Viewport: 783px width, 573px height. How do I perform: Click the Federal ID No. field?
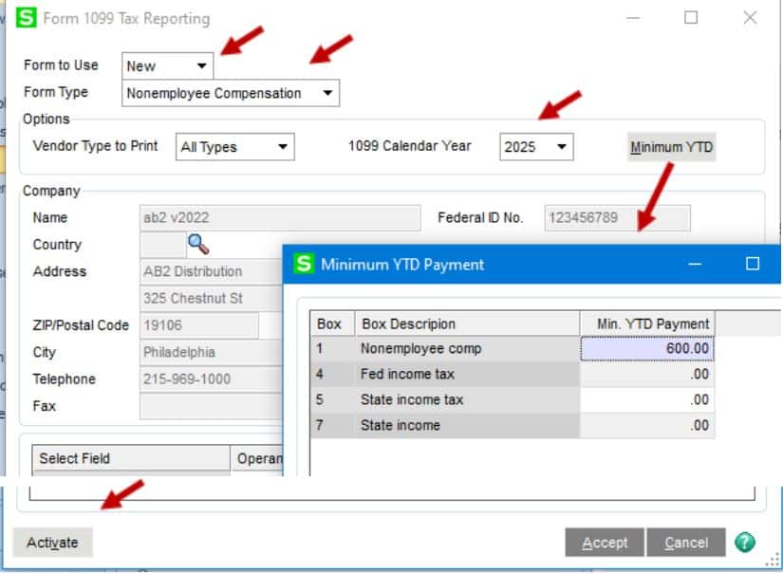[x=616, y=217]
